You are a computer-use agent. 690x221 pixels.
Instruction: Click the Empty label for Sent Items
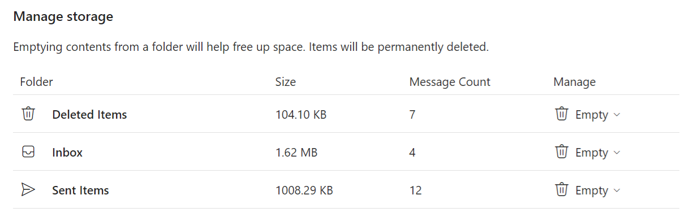[x=592, y=190]
